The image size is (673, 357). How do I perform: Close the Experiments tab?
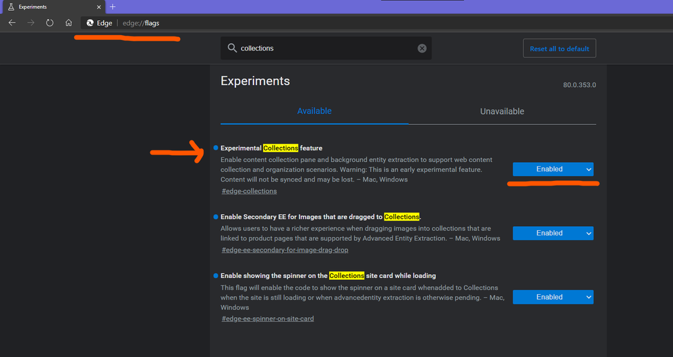coord(98,7)
